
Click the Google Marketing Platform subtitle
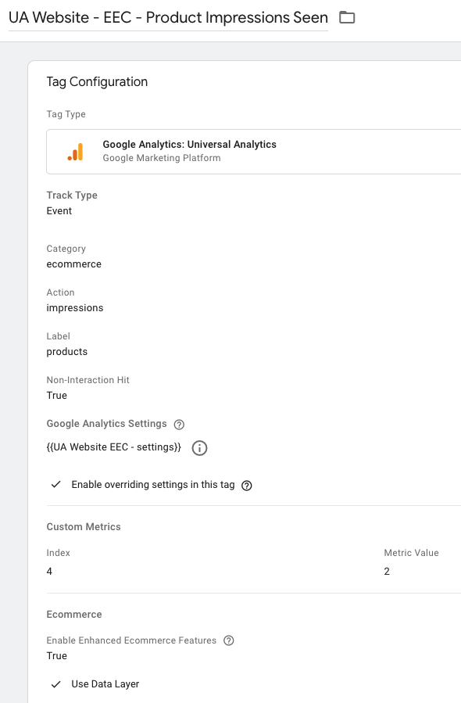click(162, 158)
